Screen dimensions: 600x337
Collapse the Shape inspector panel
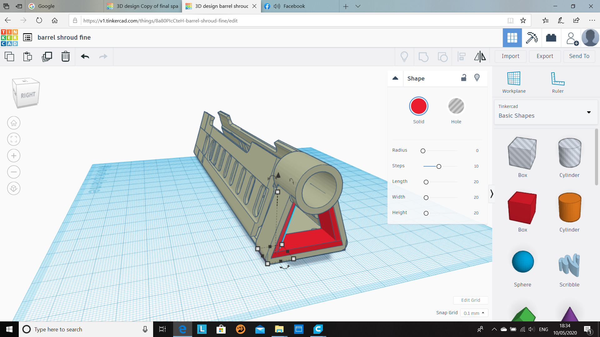(x=395, y=78)
